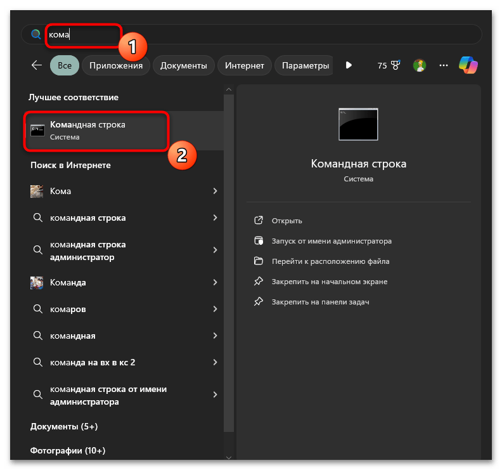Click the pin icon for начальном экране
The width and height of the screenshot is (502, 470).
[x=259, y=281]
